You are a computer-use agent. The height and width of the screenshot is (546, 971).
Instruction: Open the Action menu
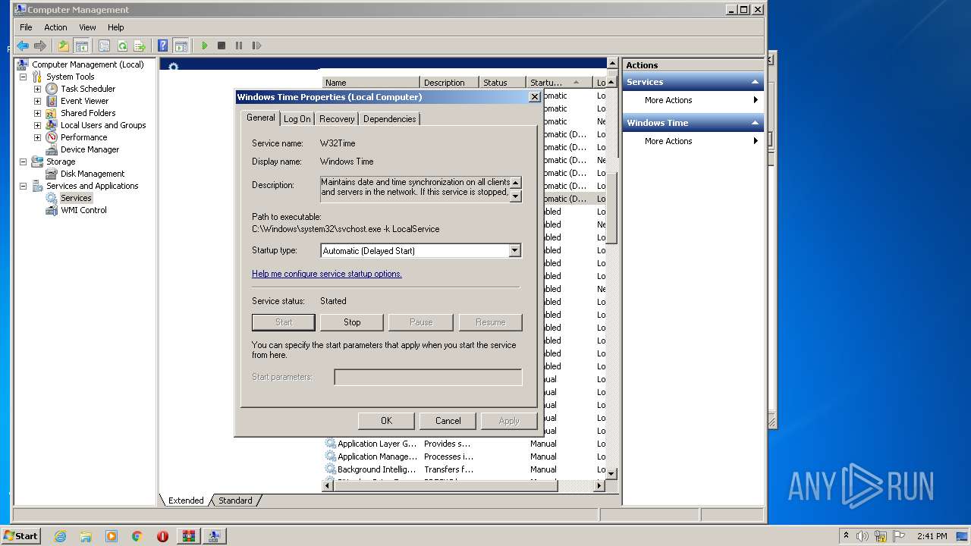click(55, 27)
